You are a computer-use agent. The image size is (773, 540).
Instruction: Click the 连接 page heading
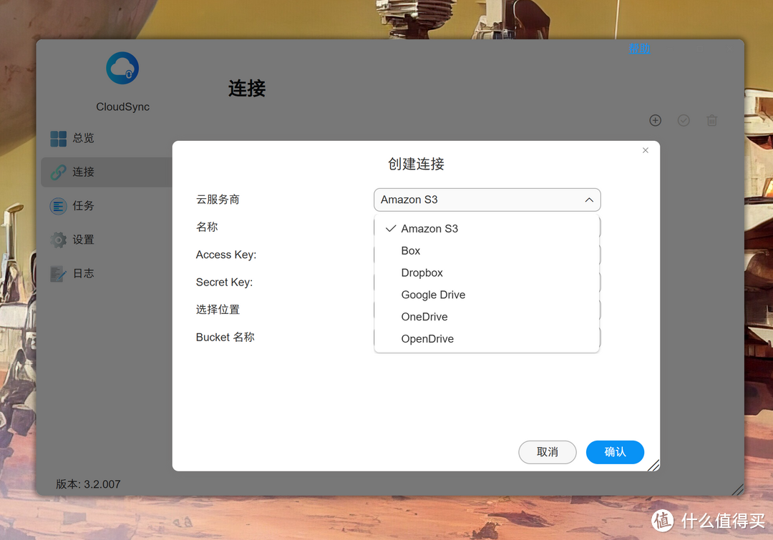pyautogui.click(x=247, y=89)
